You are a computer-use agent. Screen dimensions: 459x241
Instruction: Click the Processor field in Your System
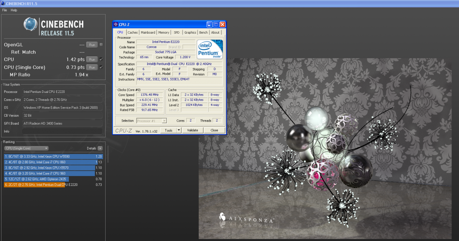pyautogui.click(x=63, y=92)
